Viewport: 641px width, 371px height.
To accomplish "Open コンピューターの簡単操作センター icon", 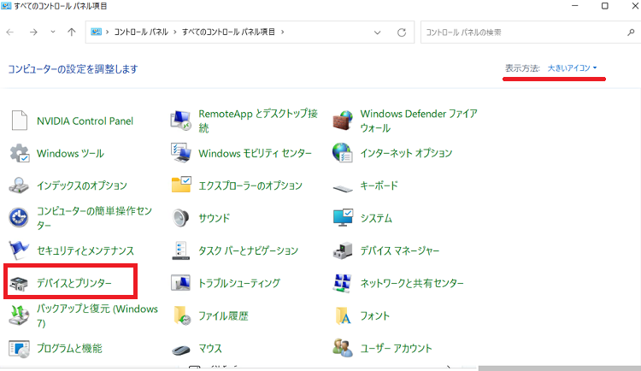I will tap(19, 218).
